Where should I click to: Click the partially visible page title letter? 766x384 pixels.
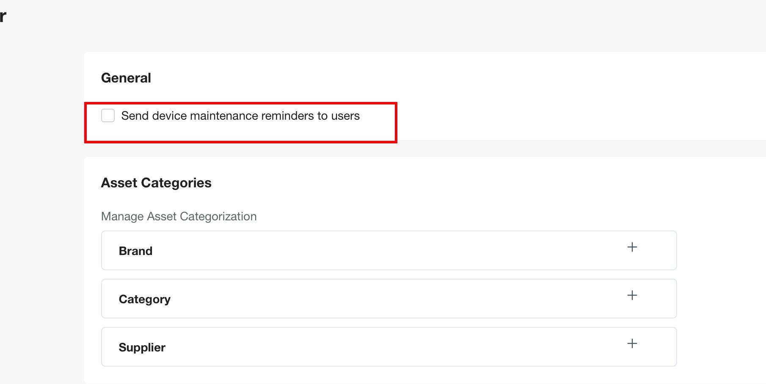click(3, 16)
